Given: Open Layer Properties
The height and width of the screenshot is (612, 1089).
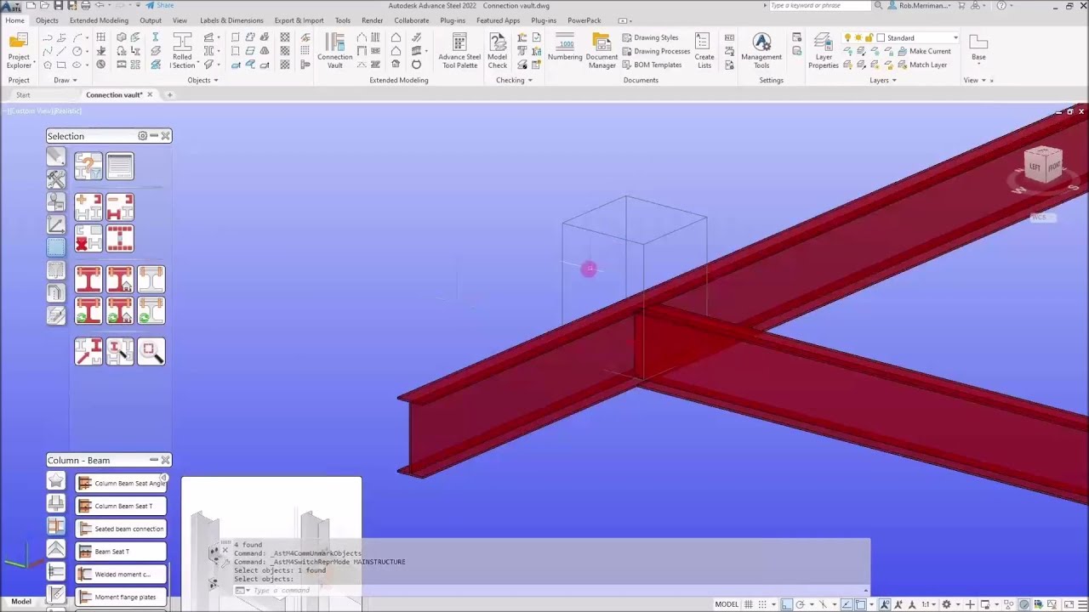Looking at the screenshot, I should [823, 51].
